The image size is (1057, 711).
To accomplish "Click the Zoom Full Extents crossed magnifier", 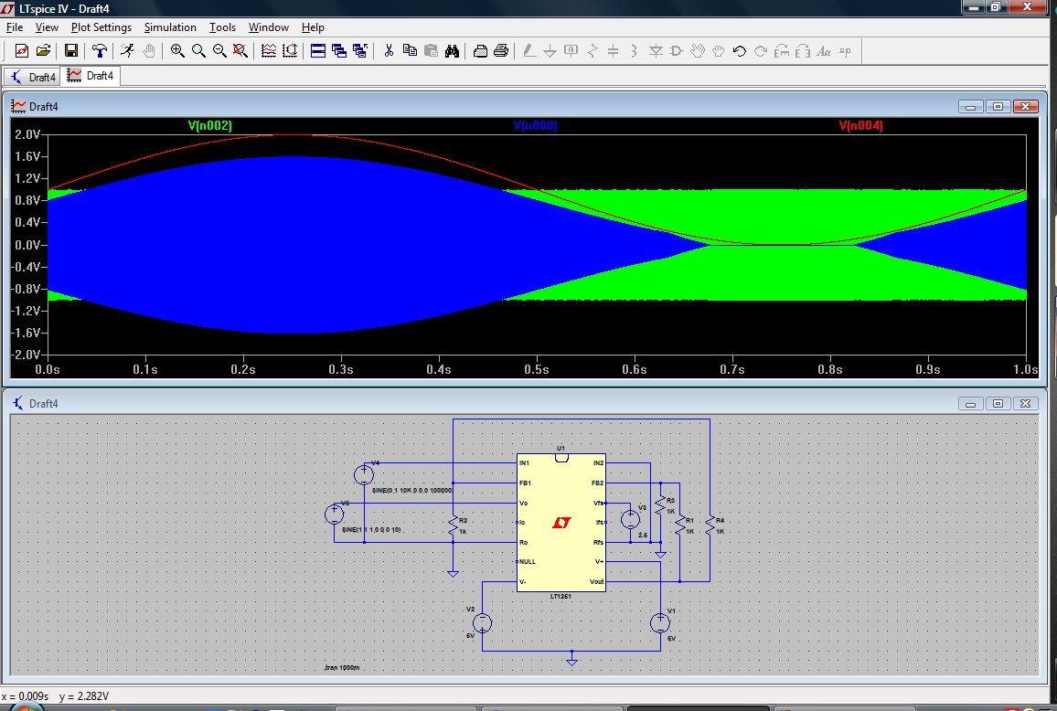I will (x=240, y=51).
